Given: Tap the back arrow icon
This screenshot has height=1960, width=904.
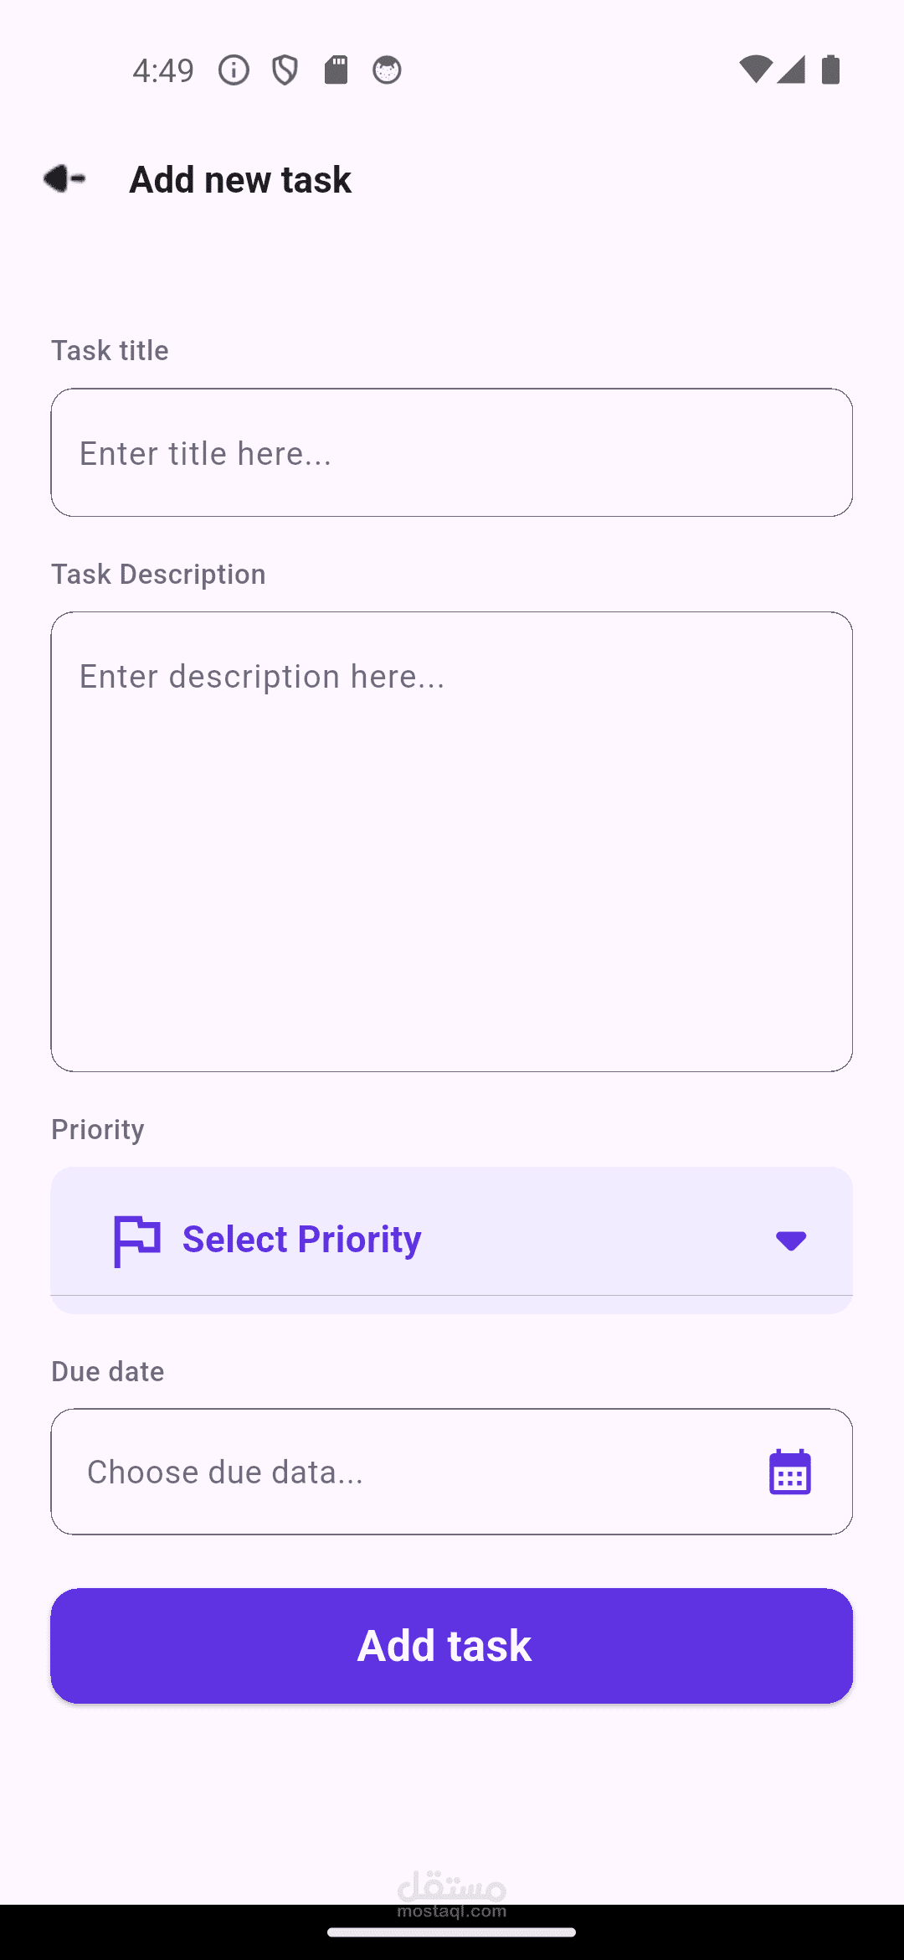Looking at the screenshot, I should click(64, 178).
